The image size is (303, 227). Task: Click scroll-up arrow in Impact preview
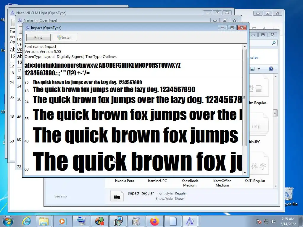[245, 46]
